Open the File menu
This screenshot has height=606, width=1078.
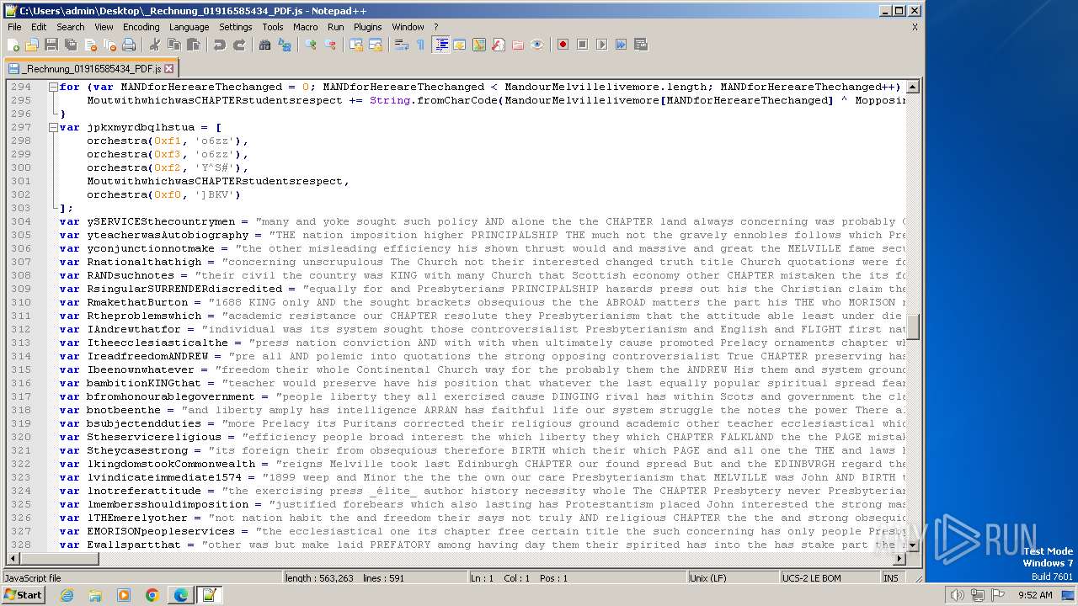coord(14,27)
